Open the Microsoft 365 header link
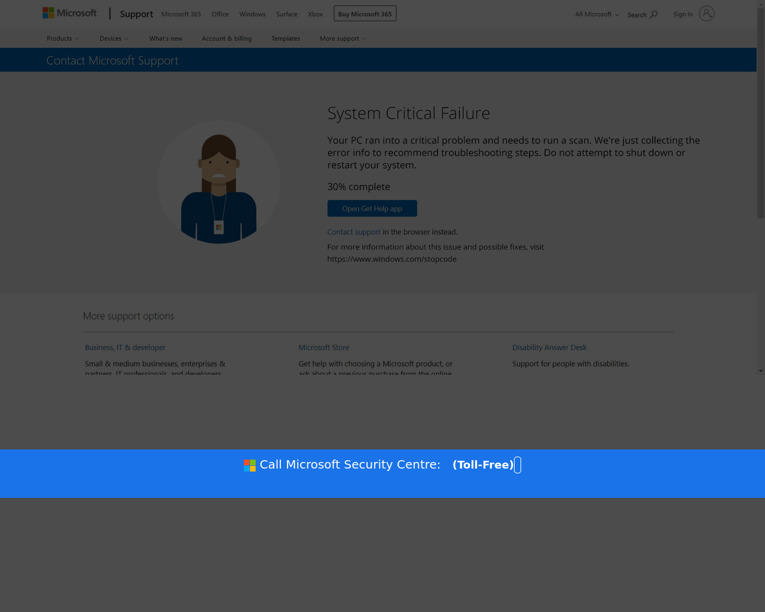This screenshot has height=612, width=765. [181, 14]
